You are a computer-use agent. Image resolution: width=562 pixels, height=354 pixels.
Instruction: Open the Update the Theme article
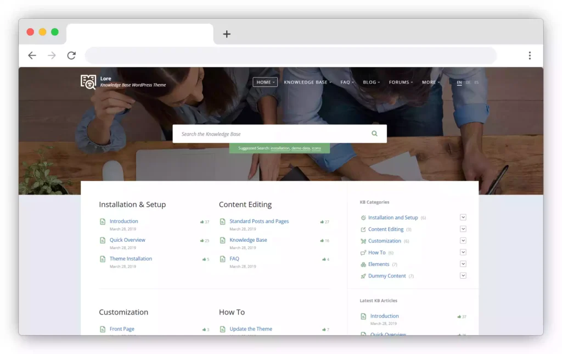251,329
